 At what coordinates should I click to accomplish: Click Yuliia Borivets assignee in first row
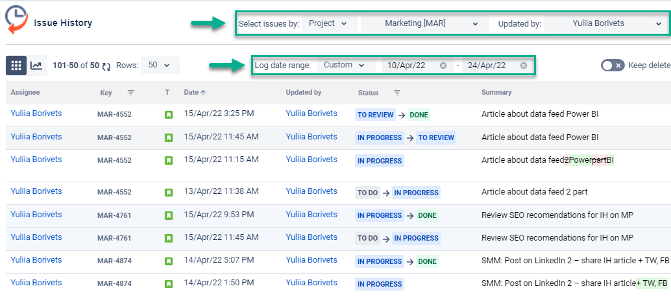click(x=36, y=113)
